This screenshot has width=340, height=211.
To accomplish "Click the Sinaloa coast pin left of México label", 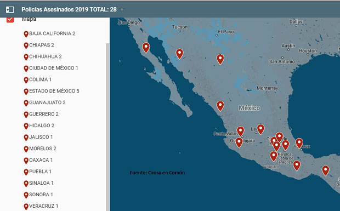I will [x=220, y=106].
